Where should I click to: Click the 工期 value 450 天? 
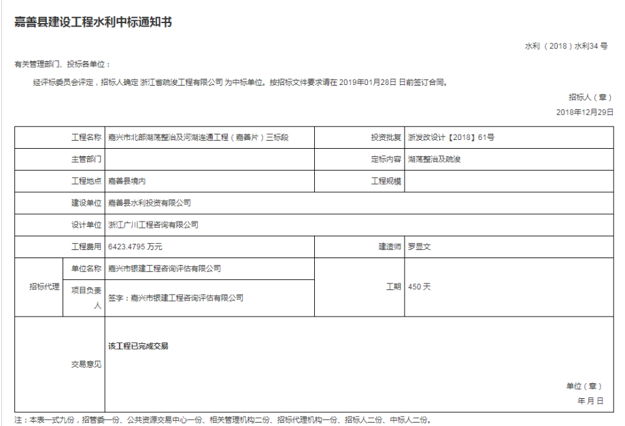[419, 287]
